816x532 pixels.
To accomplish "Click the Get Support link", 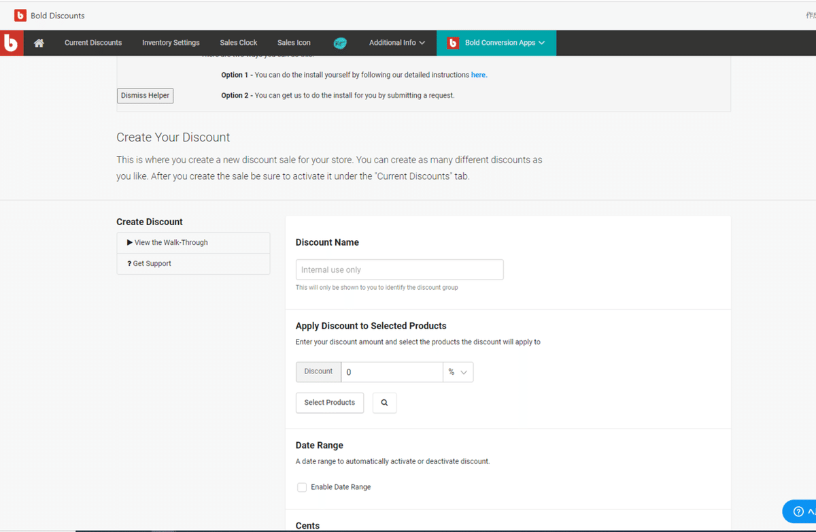I will click(193, 264).
